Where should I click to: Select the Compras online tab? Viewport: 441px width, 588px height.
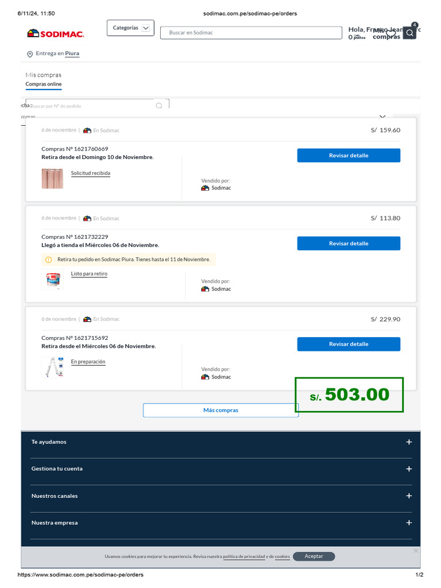[44, 84]
